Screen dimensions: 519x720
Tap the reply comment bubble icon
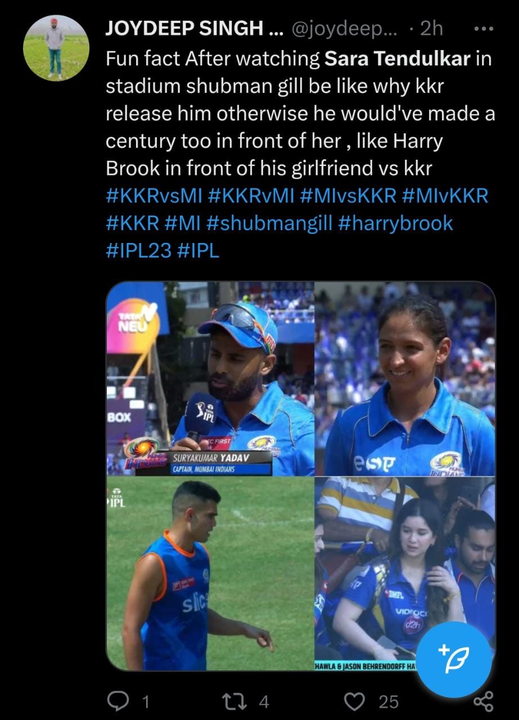coord(118,701)
